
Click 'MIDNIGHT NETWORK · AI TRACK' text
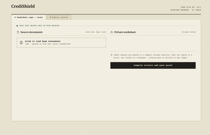(x=186, y=10)
